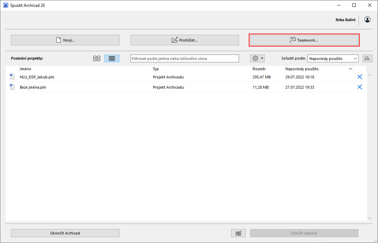Click the file icon of Beze jména.pln
The image size is (378, 243).
(x=12, y=87)
